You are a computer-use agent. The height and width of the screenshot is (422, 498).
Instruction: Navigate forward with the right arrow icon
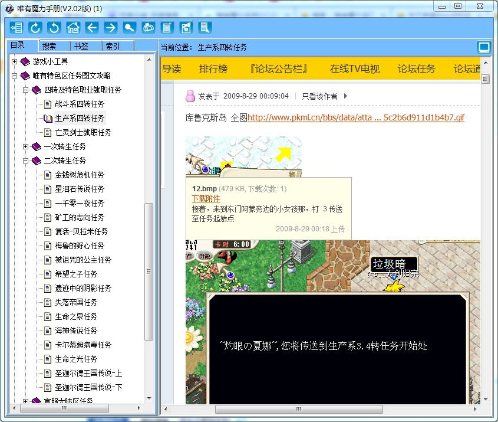pyautogui.click(x=110, y=27)
